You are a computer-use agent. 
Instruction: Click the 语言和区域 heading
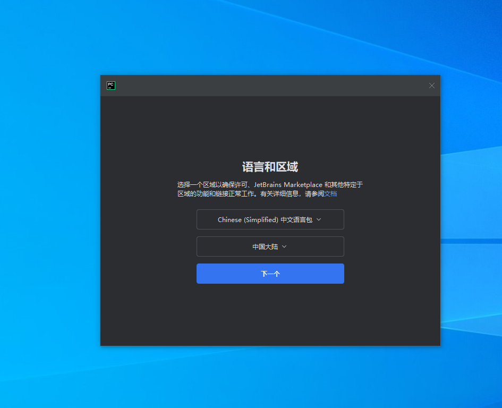(270, 167)
